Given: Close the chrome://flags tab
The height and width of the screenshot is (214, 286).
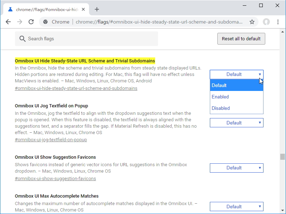Looking at the screenshot, I should click(x=84, y=9).
